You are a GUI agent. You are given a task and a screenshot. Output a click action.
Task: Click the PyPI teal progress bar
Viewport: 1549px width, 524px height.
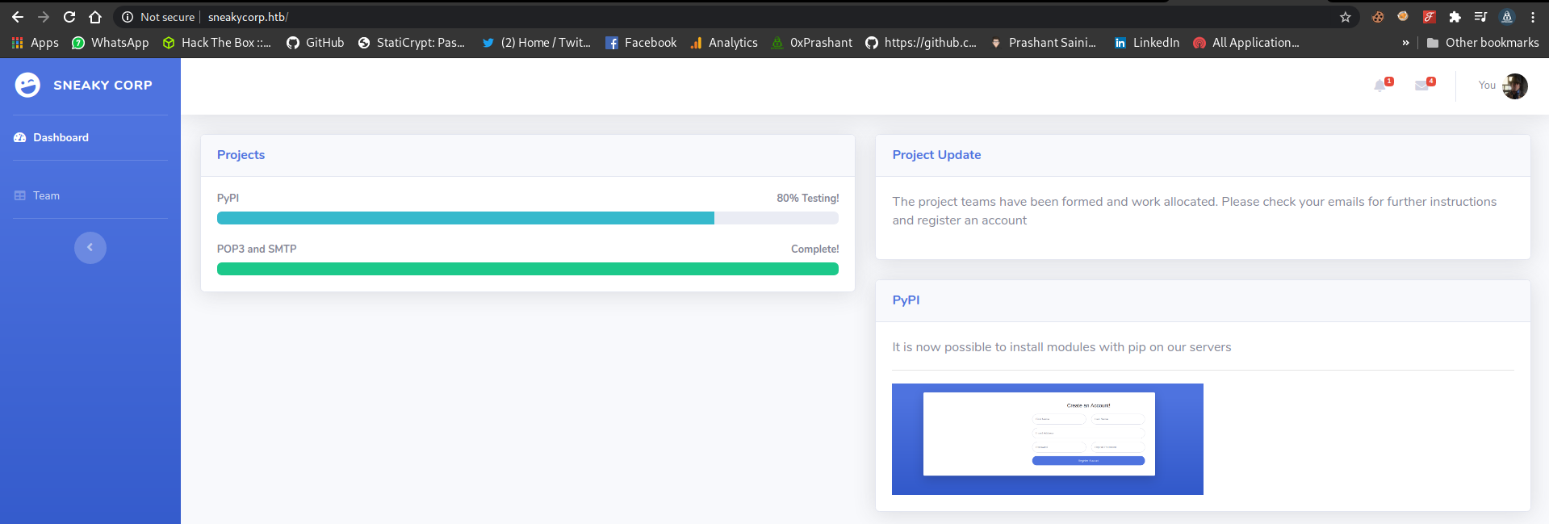[466, 218]
